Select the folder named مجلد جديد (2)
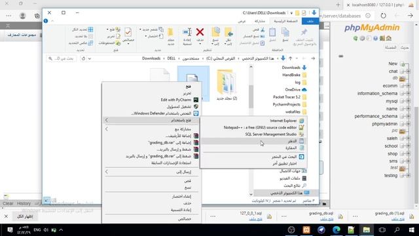 (227, 85)
